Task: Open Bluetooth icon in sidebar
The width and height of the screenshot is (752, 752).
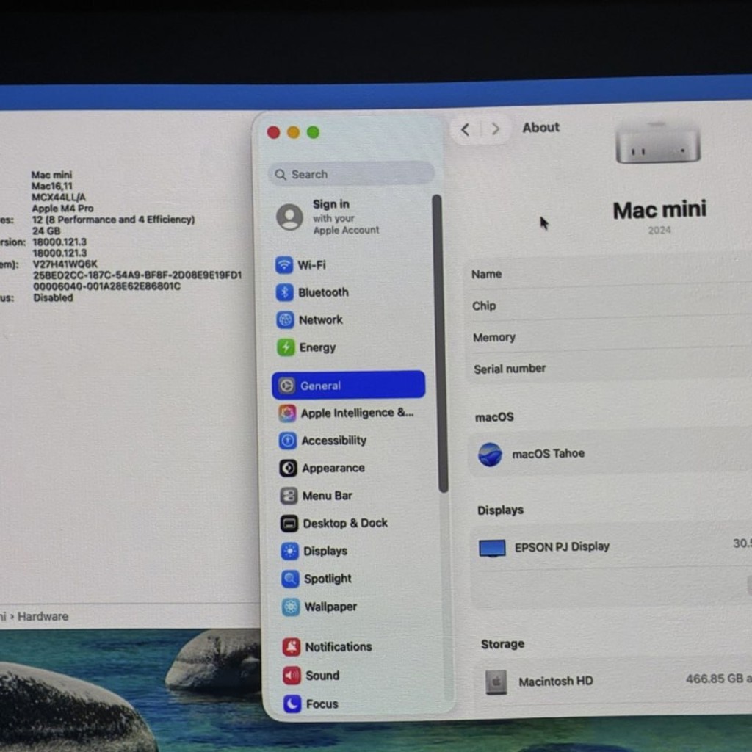Action: 284,292
